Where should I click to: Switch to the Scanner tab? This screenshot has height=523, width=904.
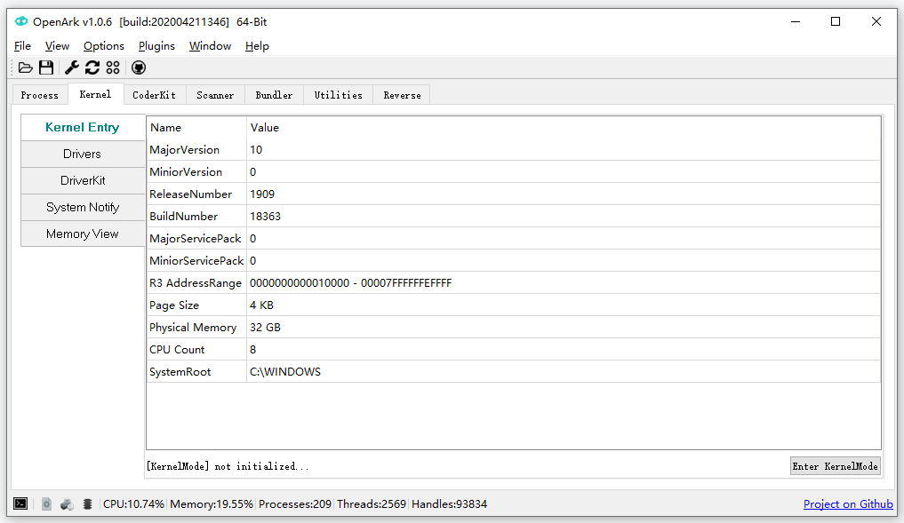click(x=215, y=95)
